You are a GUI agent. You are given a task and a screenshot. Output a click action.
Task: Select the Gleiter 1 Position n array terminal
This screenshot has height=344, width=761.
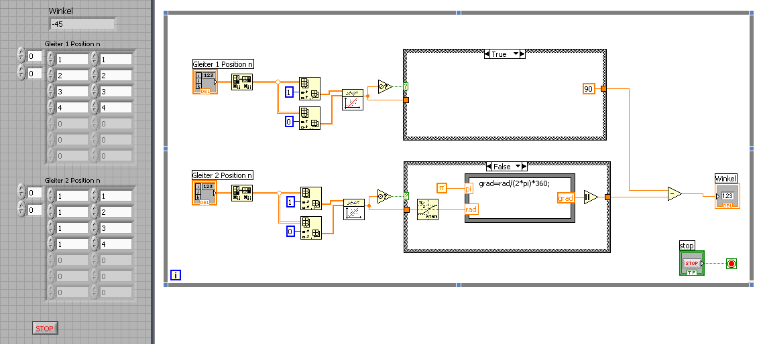click(204, 82)
